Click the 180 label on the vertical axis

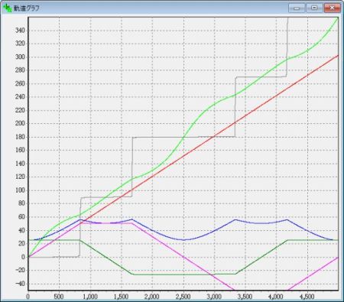tap(20, 137)
